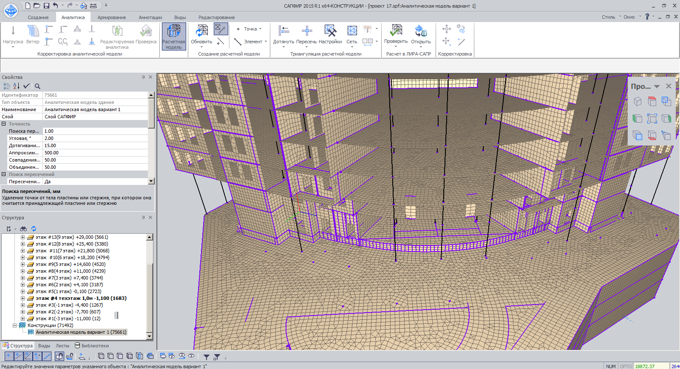
Task: Click the Аппроксим... value field showing 500.00
Action: tap(95, 153)
